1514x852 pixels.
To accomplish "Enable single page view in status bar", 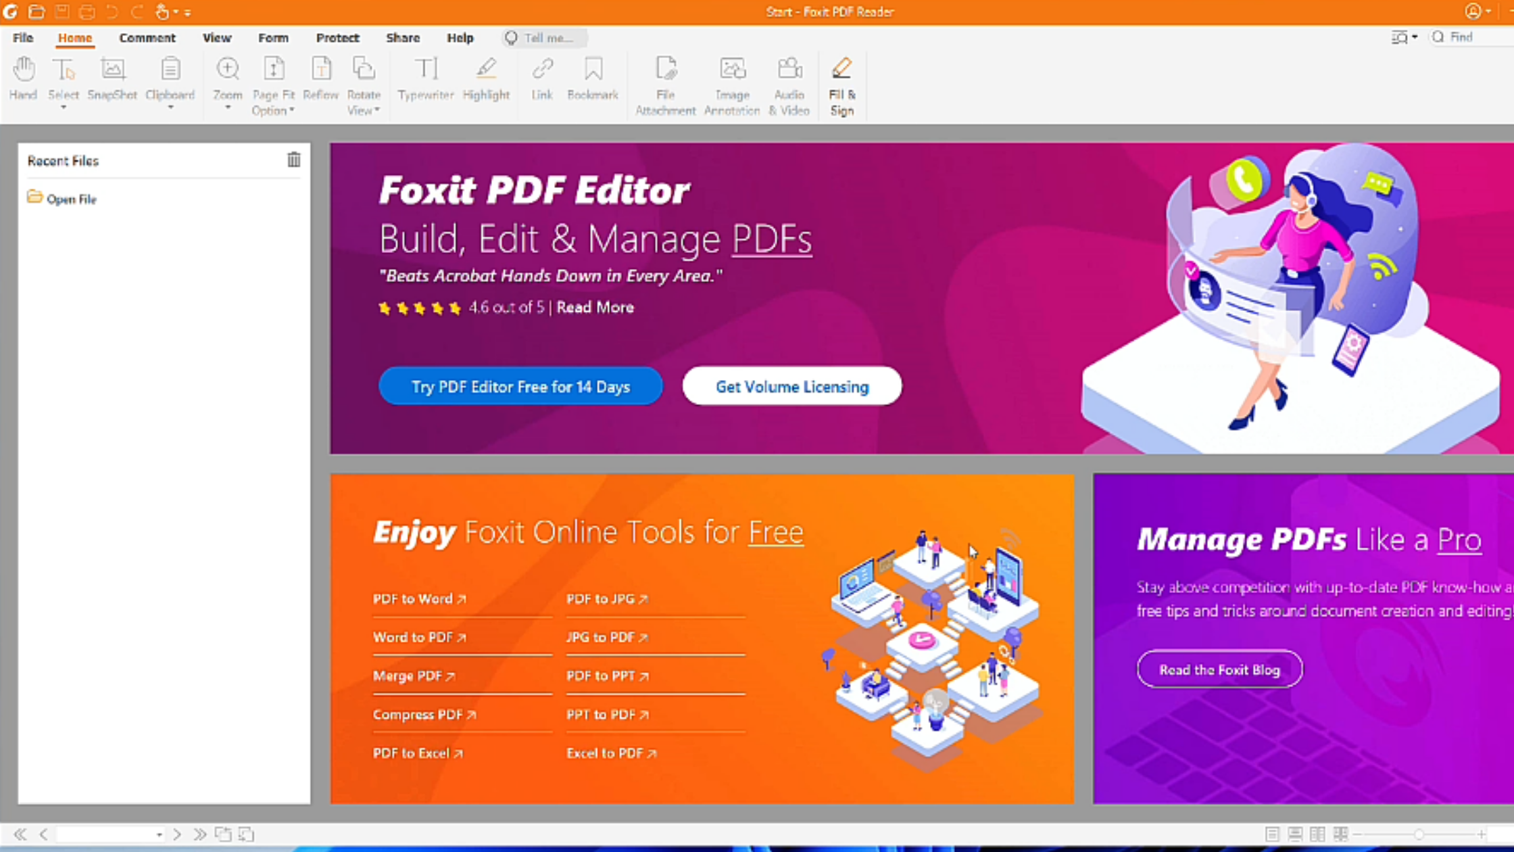I will point(1272,834).
